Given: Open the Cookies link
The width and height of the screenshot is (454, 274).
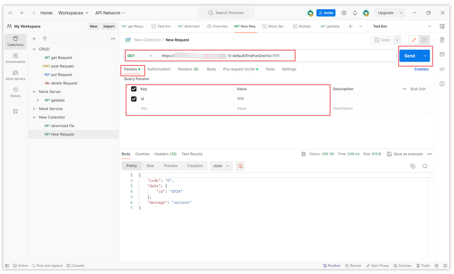Looking at the screenshot, I should click(421, 69).
